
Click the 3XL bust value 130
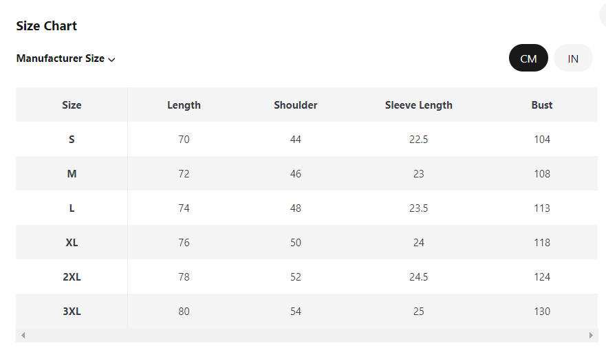pyautogui.click(x=542, y=312)
